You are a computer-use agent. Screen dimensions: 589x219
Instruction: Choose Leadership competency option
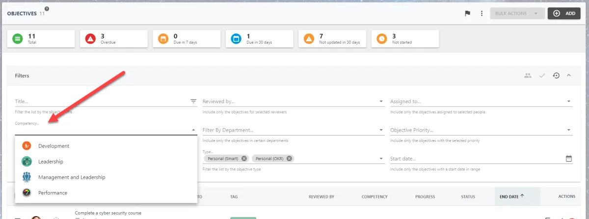pyautogui.click(x=106, y=162)
